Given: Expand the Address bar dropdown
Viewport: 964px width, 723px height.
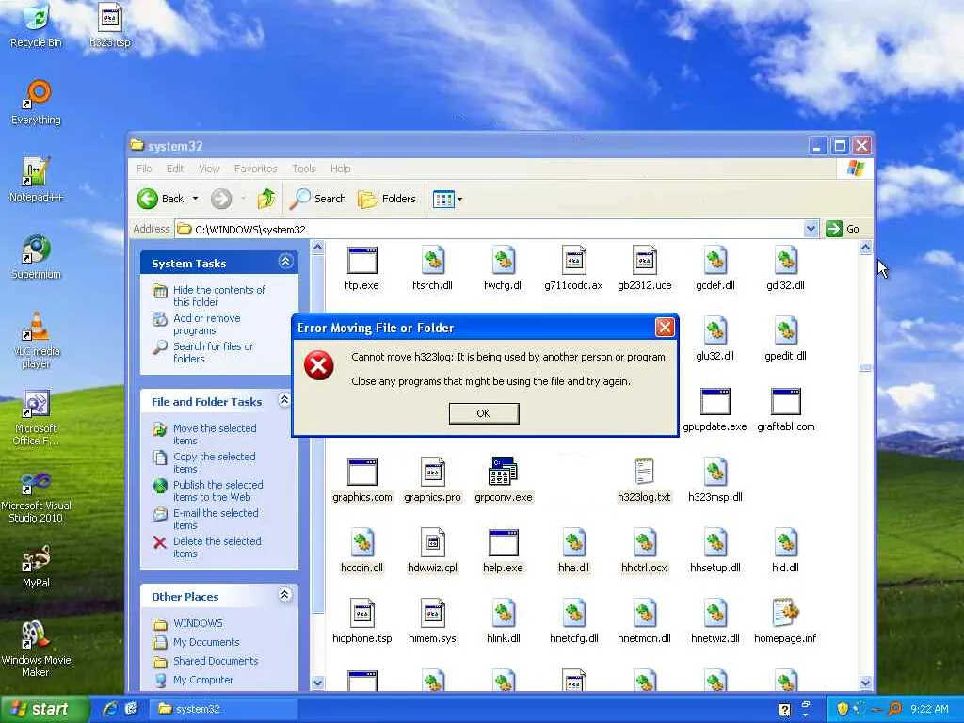Looking at the screenshot, I should click(811, 229).
